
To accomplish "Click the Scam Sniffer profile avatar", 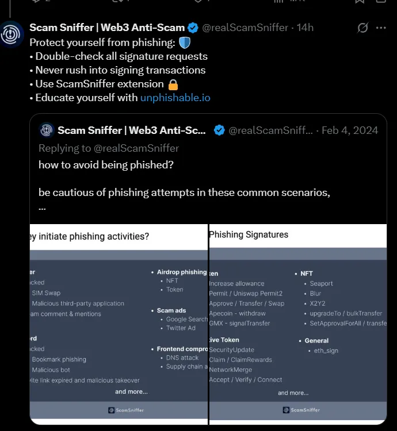I will [12, 34].
